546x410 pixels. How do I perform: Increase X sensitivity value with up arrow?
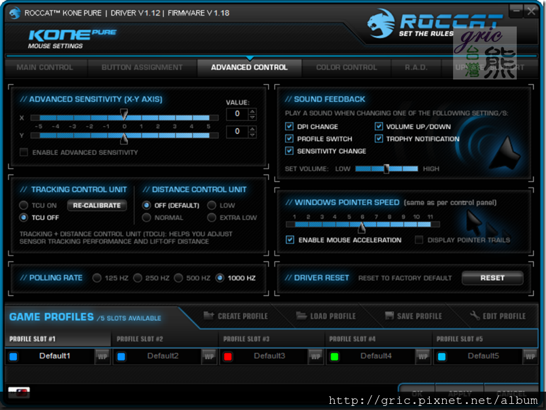[x=253, y=111]
